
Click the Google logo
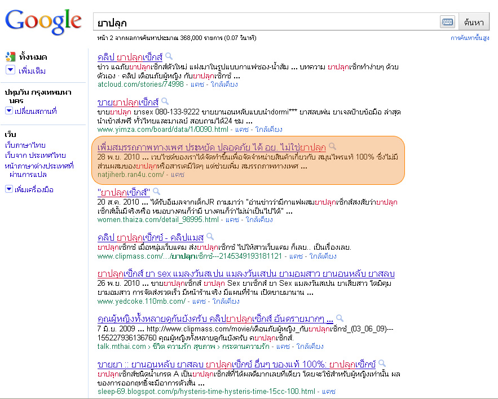point(43,21)
